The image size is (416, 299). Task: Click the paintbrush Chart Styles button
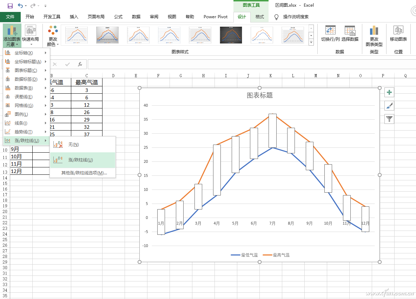389,106
